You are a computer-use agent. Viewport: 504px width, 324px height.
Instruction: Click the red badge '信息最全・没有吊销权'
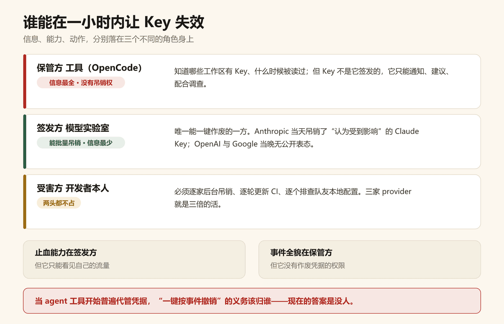point(81,83)
